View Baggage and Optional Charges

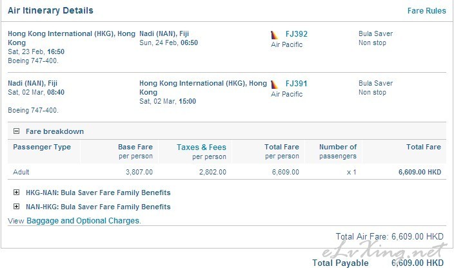pos(83,221)
